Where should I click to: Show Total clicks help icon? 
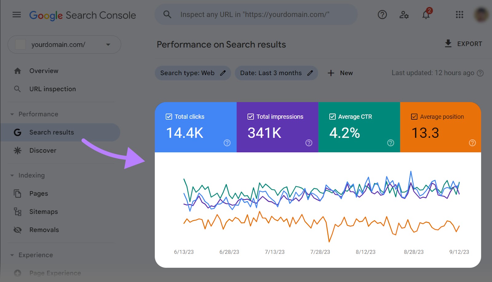[x=227, y=143]
